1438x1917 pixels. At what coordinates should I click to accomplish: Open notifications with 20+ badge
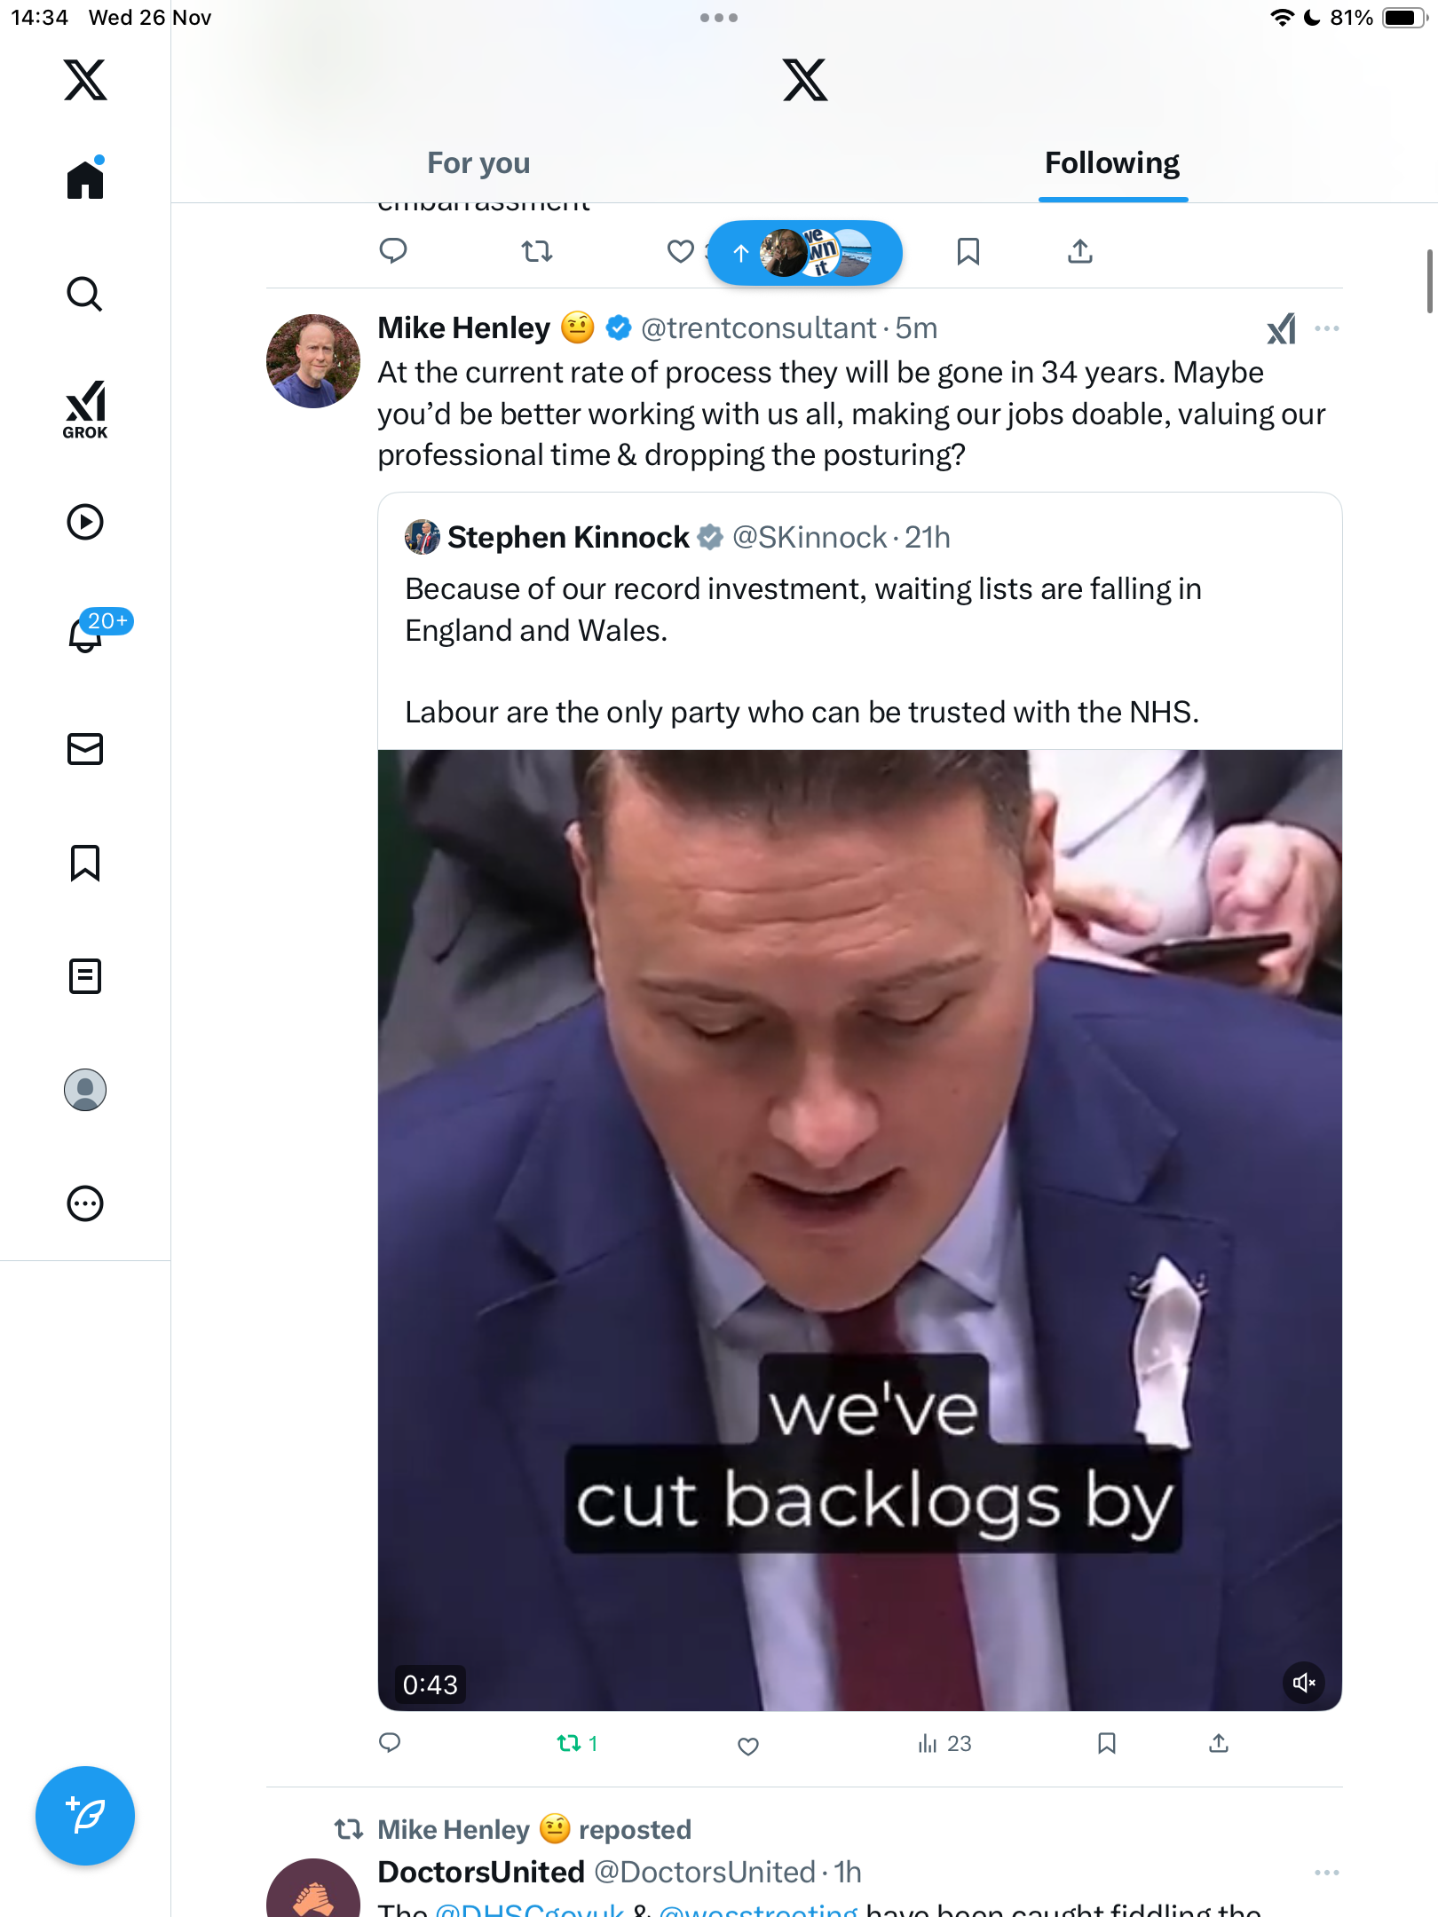click(x=86, y=634)
